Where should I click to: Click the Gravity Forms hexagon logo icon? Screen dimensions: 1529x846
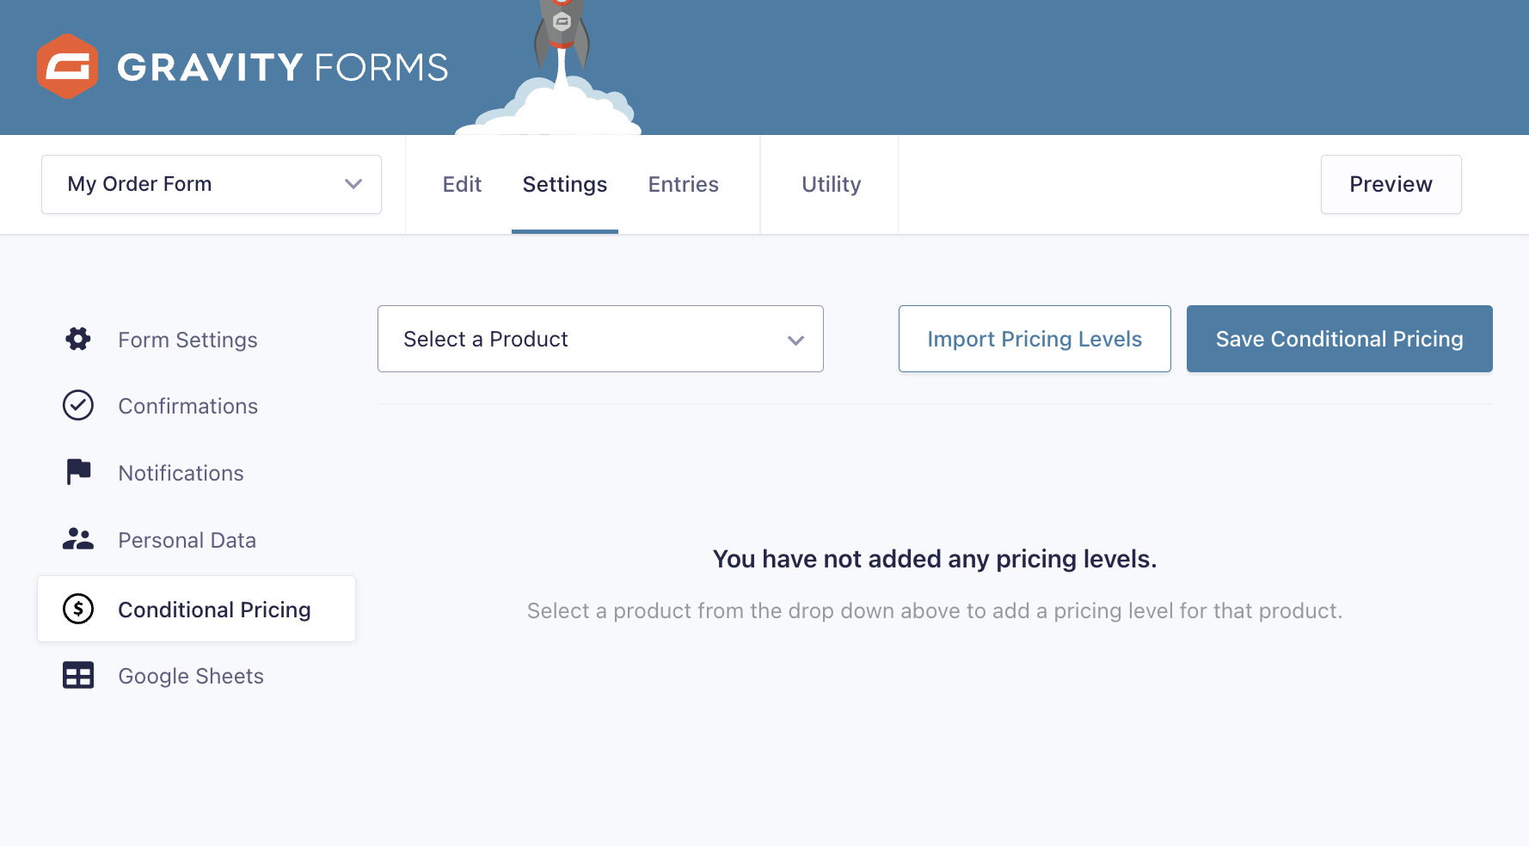click(67, 67)
